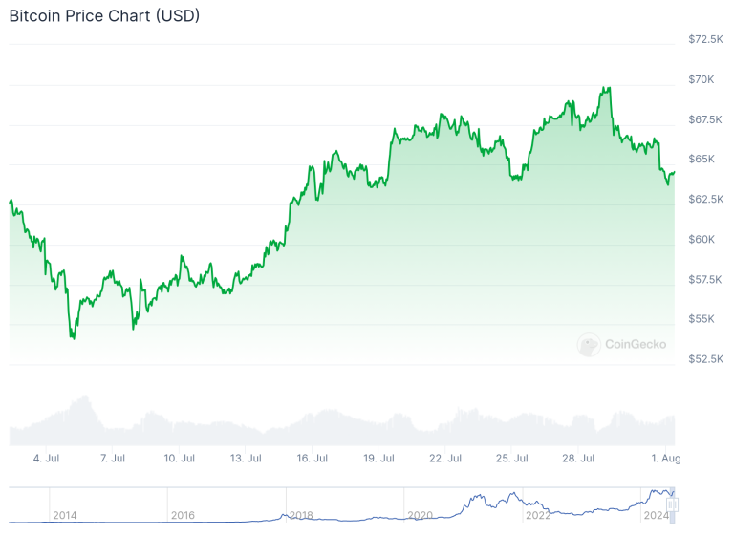Click the $70K price axis label
734x536 pixels.
click(702, 79)
